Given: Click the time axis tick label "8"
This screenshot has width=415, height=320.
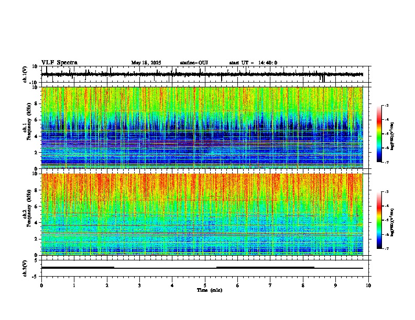Looking at the screenshot, I should coord(303,285).
